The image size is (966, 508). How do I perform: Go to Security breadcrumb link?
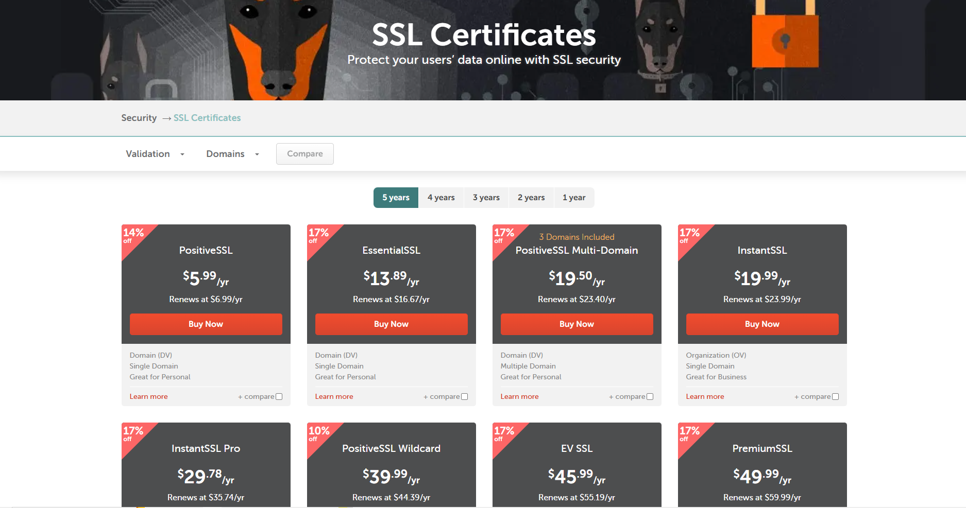(139, 118)
